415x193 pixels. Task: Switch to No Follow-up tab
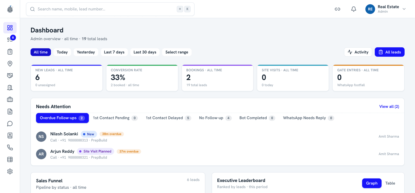(215, 118)
